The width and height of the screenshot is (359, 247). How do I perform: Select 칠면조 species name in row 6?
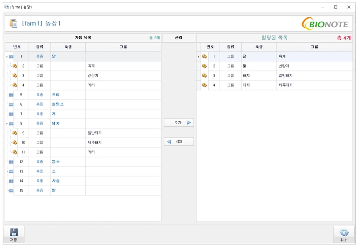pos(58,104)
